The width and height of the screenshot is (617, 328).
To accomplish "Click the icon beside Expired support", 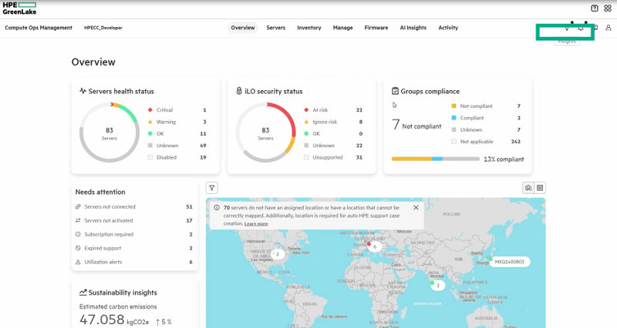I will point(78,248).
